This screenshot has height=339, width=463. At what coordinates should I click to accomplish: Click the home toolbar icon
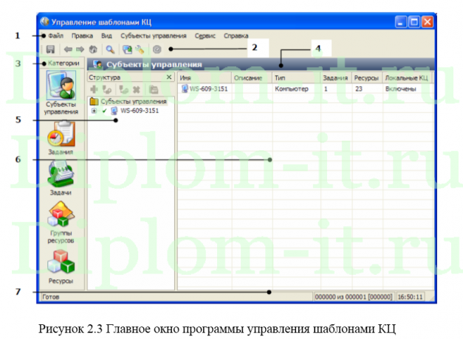pos(92,49)
